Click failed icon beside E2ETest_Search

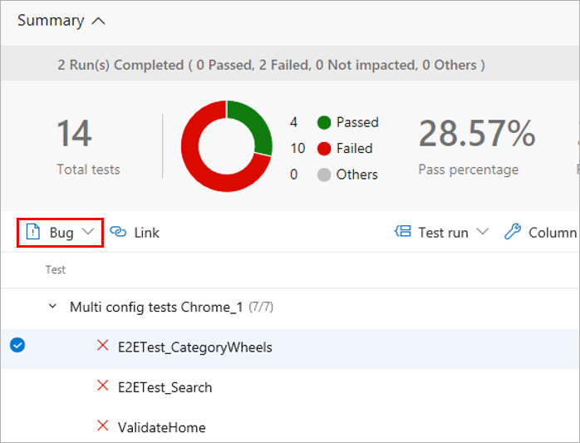102,386
